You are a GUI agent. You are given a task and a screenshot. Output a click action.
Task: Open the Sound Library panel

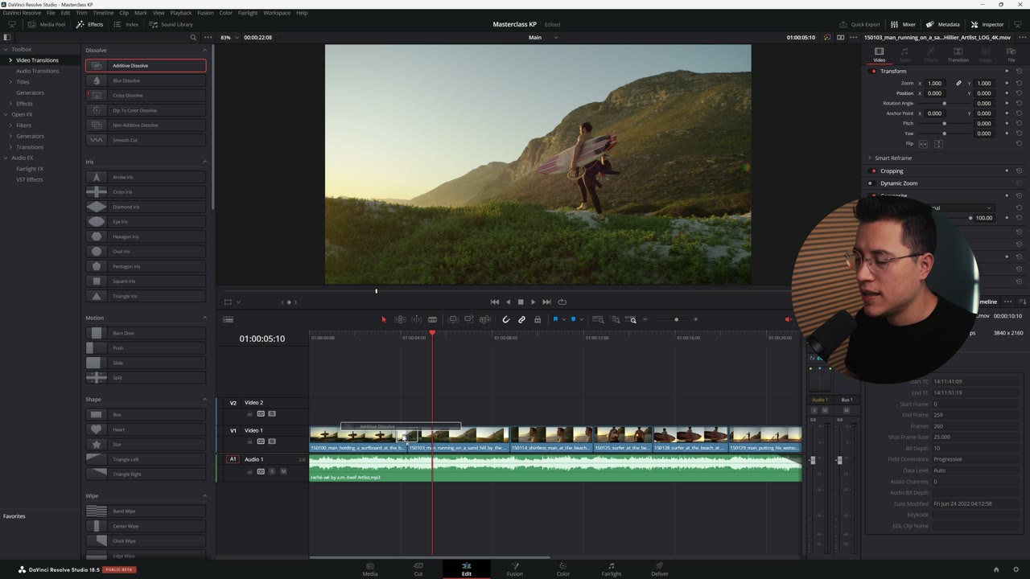(171, 24)
